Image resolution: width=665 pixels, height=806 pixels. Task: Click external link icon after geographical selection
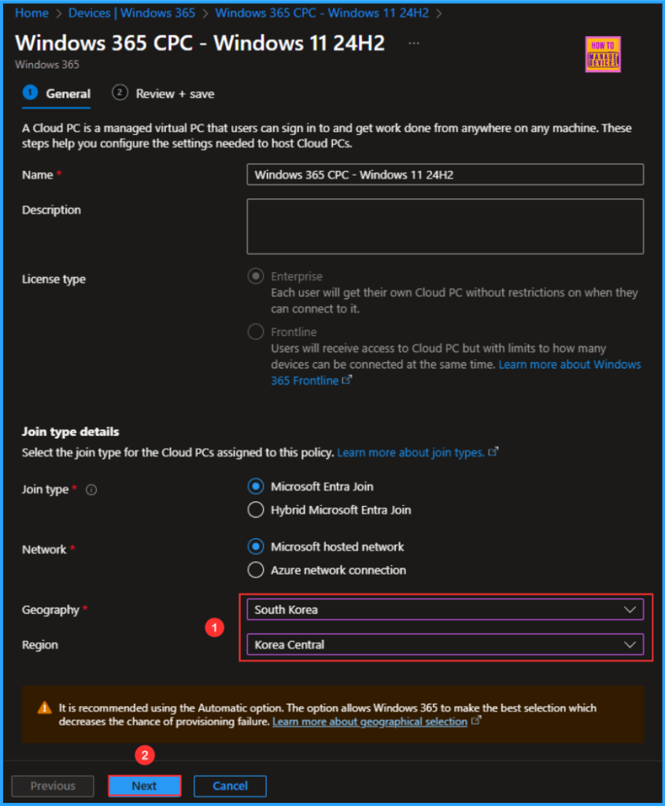coord(476,721)
